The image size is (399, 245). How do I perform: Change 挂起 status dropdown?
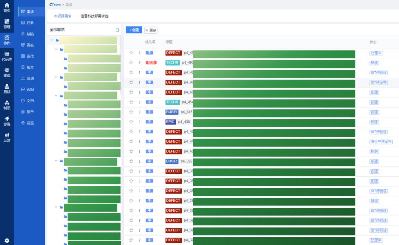[x=374, y=201]
